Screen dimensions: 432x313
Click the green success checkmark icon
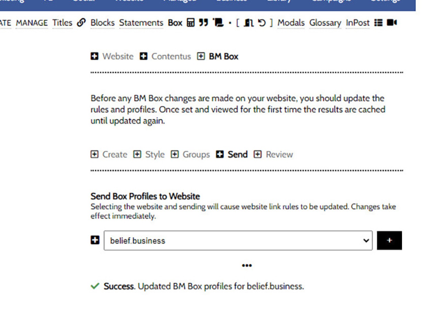tap(95, 286)
